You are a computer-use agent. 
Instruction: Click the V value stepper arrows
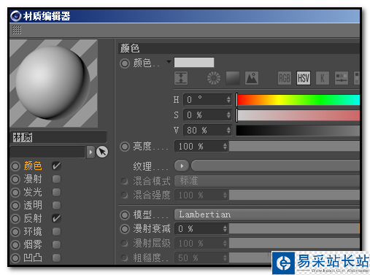[x=228, y=131]
